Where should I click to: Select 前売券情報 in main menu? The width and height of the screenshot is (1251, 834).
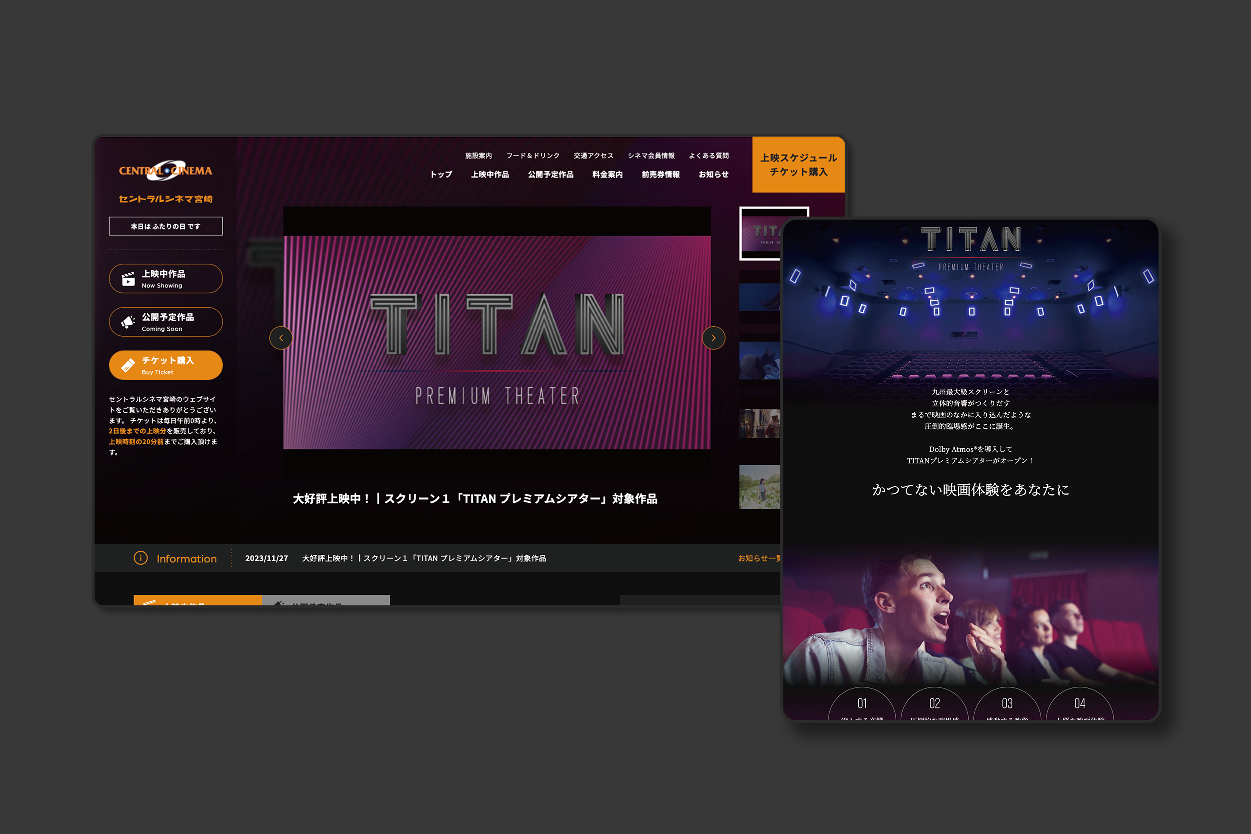[x=661, y=175]
